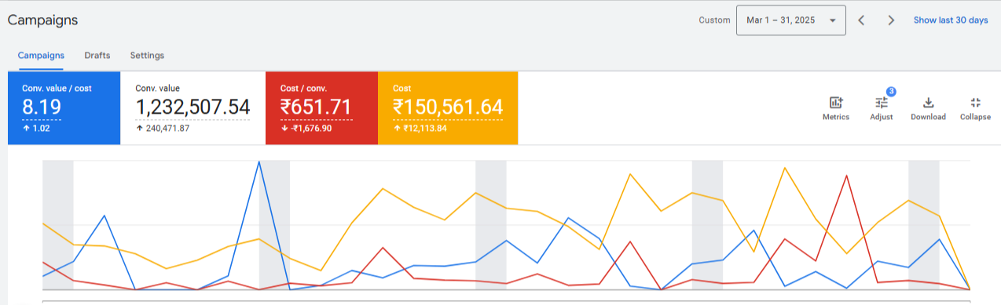
Task: Click the 240,471.87 change value
Action: [167, 128]
